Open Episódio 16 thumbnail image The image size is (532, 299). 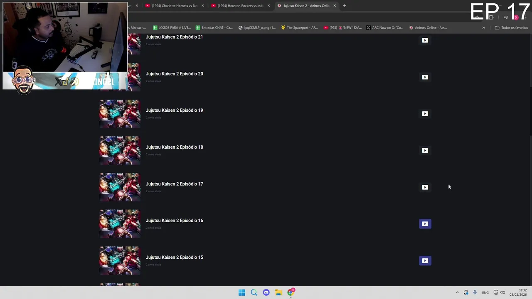click(x=120, y=224)
